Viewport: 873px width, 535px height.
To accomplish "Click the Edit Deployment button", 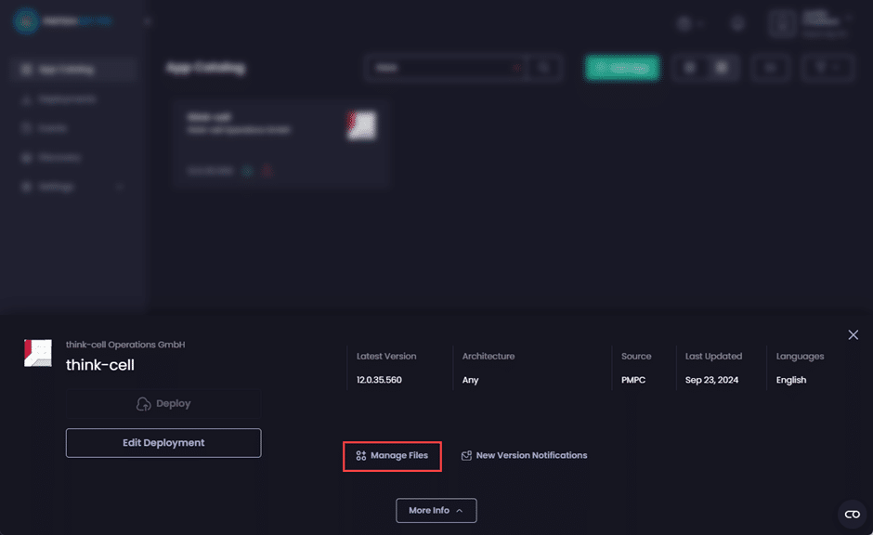I will (x=163, y=443).
